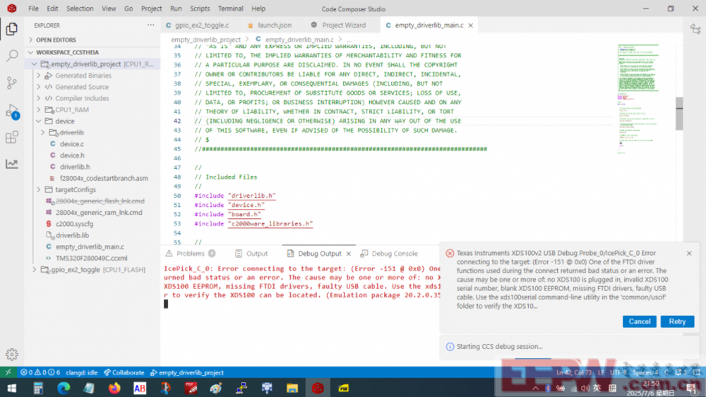Open the Manage settings gear
The image size is (706, 397).
pyautogui.click(x=12, y=355)
